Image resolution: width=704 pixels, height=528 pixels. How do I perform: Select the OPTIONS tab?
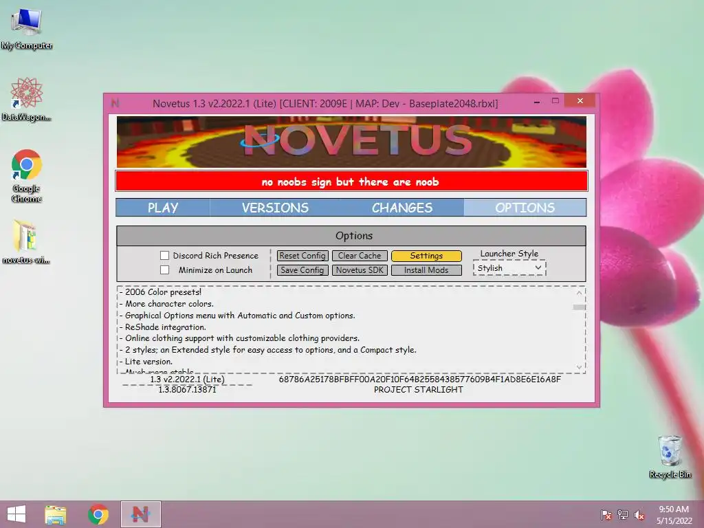point(525,208)
